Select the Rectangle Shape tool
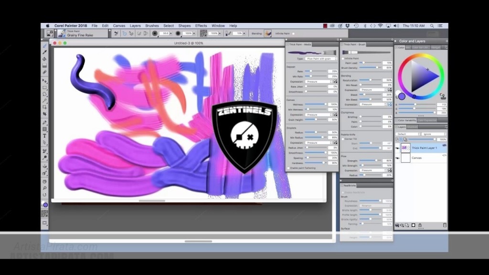 [44, 129]
